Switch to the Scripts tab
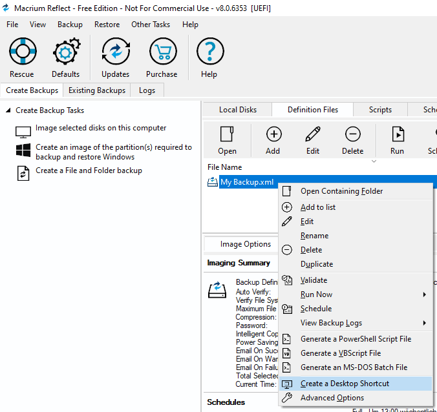The image size is (437, 412). [380, 110]
